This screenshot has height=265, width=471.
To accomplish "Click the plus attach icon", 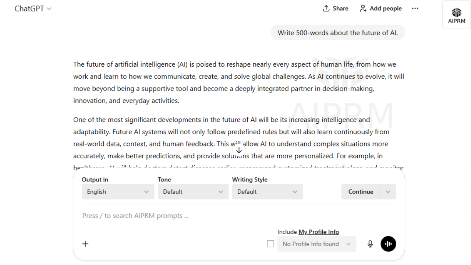I will [x=85, y=244].
